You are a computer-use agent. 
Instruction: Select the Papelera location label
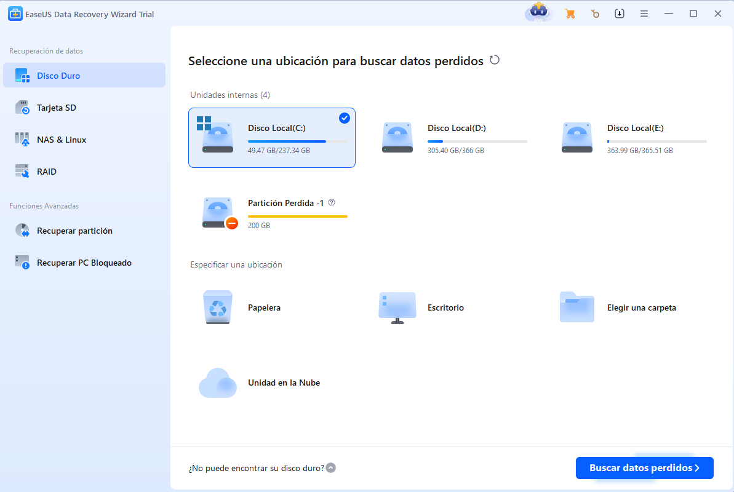[x=264, y=307]
